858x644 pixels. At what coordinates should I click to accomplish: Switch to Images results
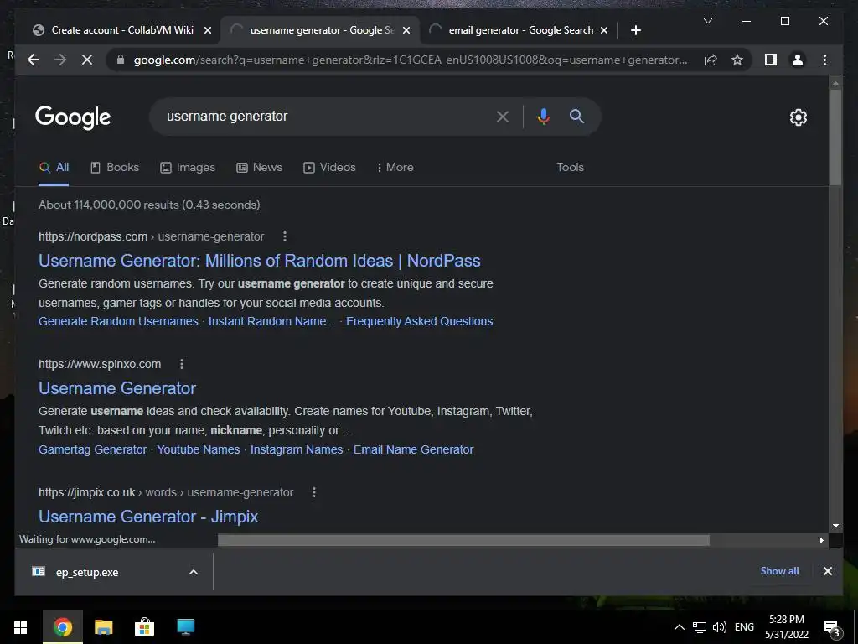pyautogui.click(x=187, y=168)
